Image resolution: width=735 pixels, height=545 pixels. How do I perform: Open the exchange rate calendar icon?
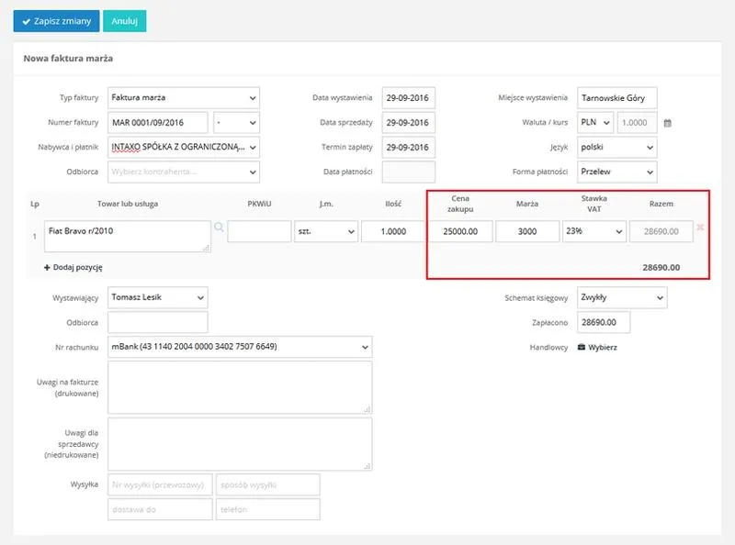pos(668,123)
